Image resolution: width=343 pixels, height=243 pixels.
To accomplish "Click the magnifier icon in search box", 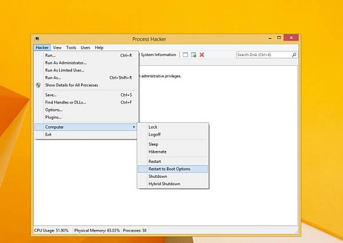I will (294, 55).
